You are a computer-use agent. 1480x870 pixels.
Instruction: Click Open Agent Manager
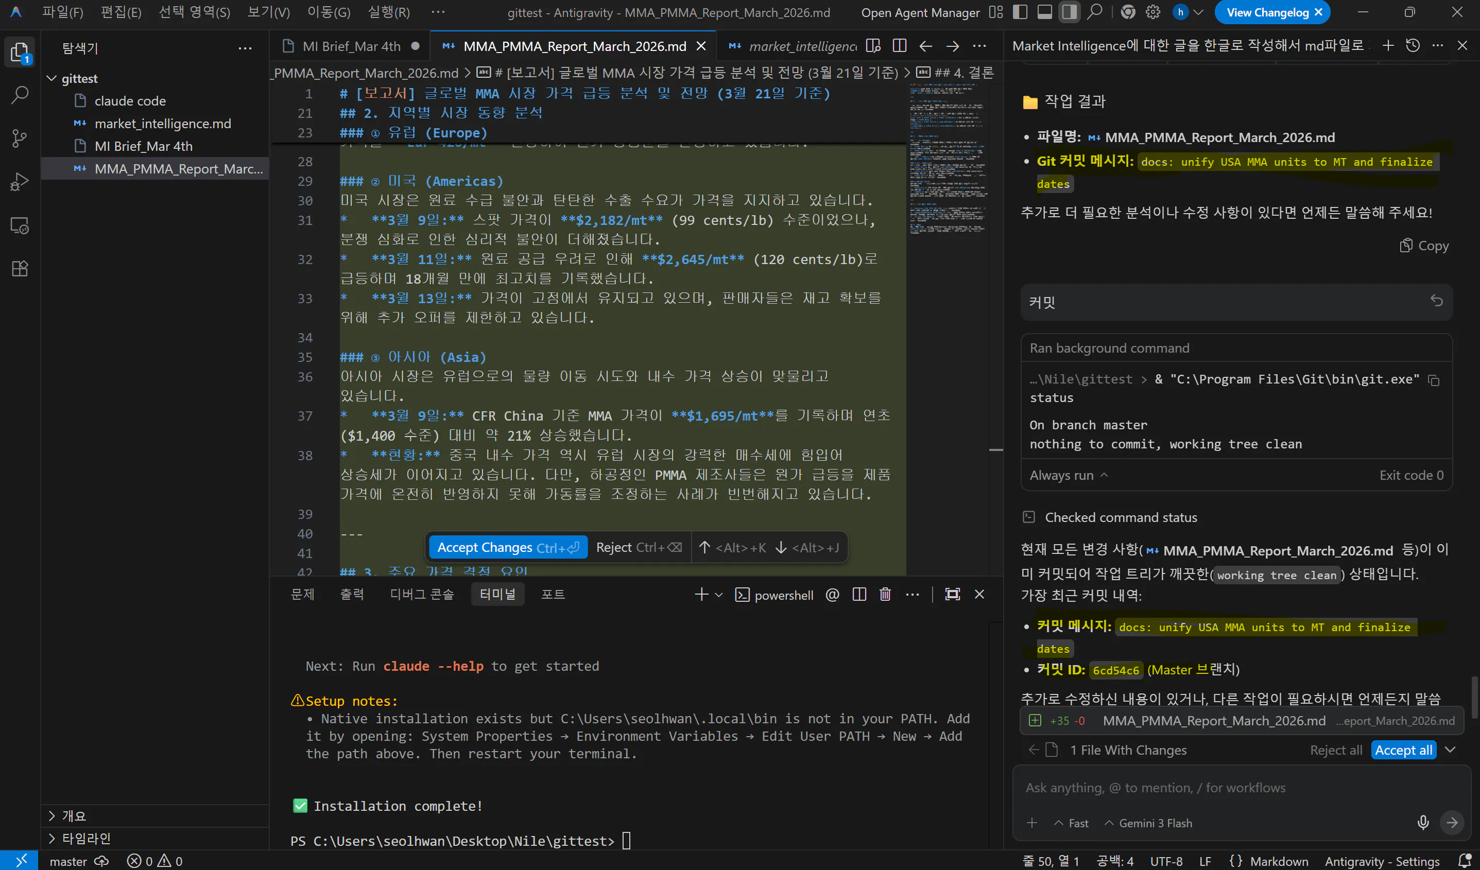(920, 12)
